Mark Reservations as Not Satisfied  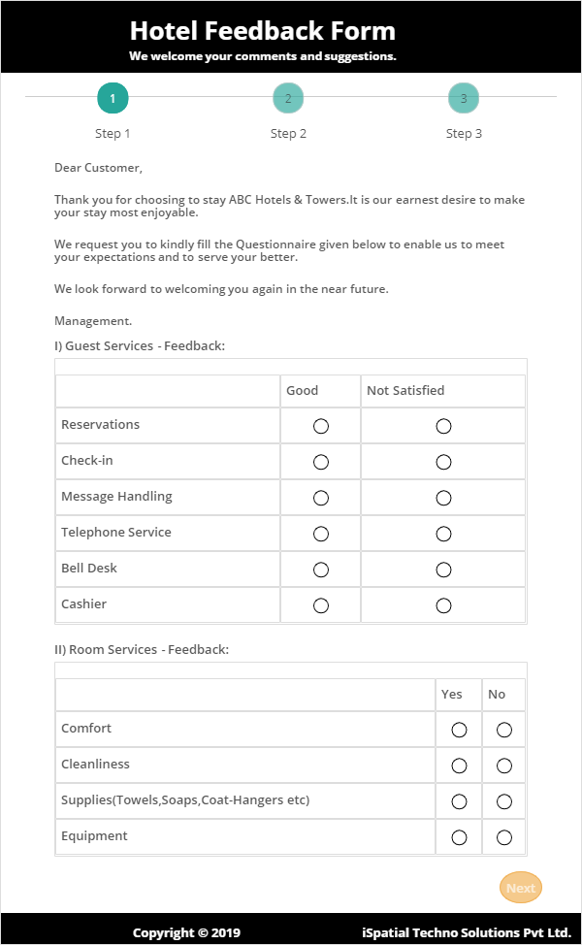443,426
